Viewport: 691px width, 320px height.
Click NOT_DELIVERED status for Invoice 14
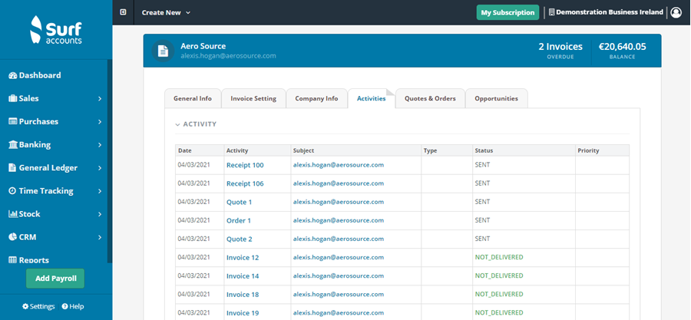[x=499, y=276]
